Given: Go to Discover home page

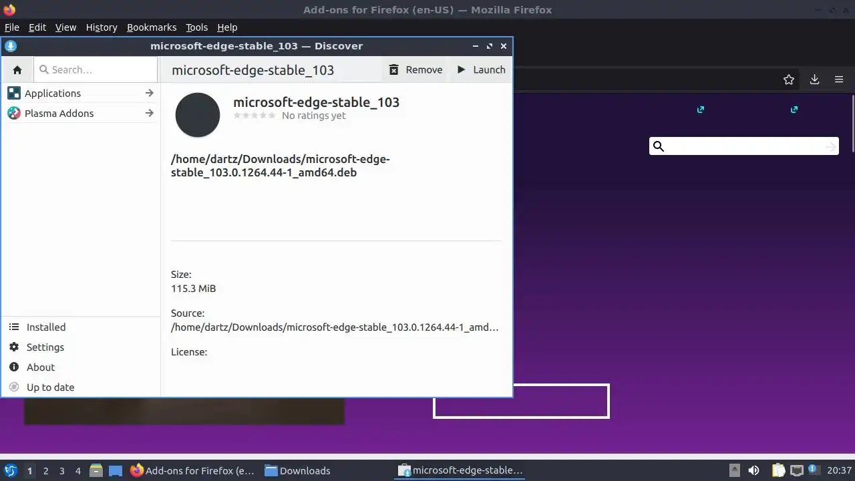Looking at the screenshot, I should pos(17,69).
